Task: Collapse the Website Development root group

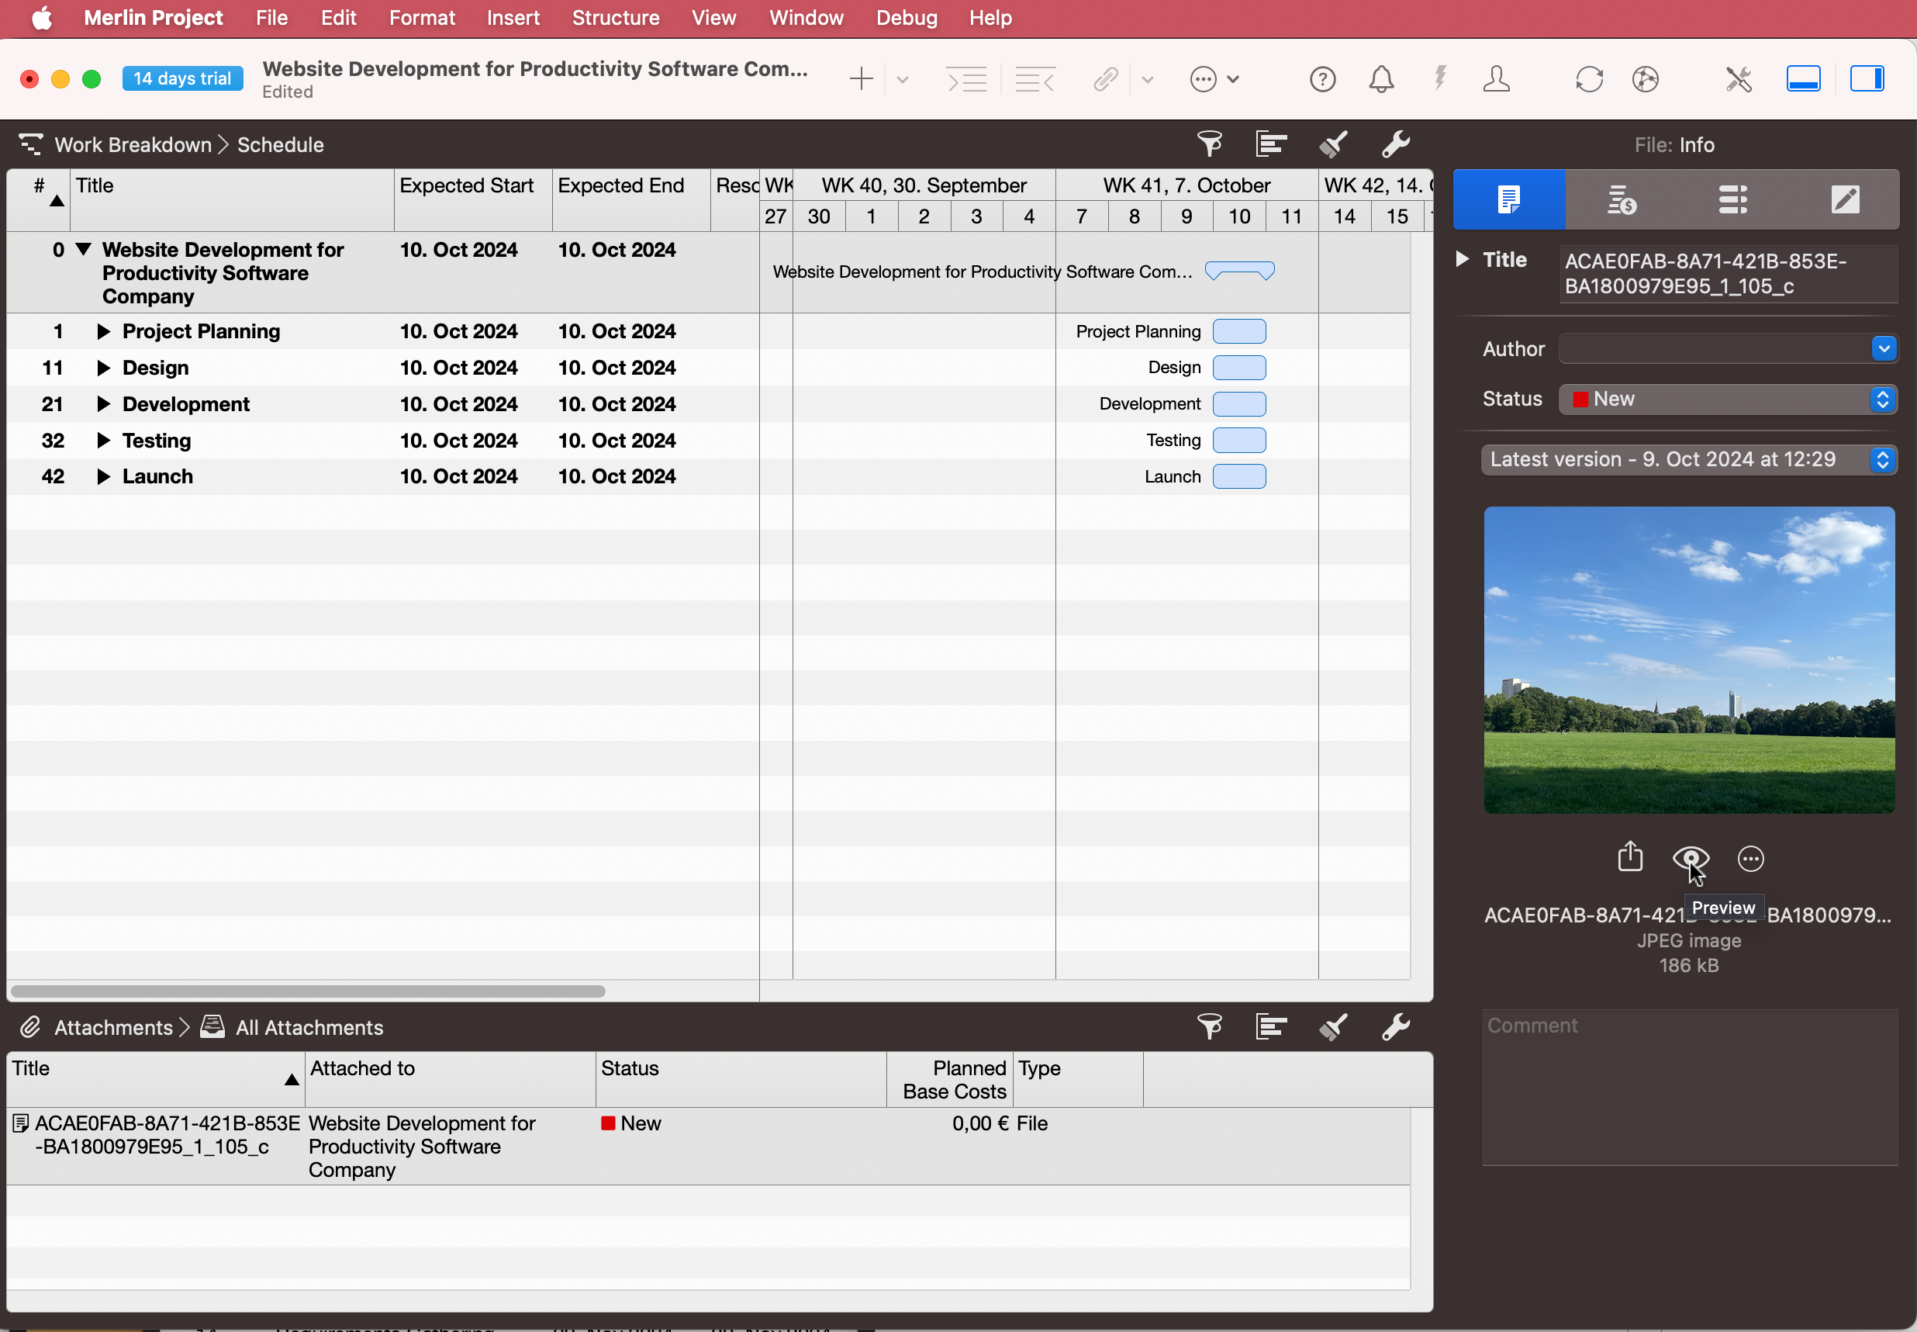Action: pyautogui.click(x=84, y=249)
